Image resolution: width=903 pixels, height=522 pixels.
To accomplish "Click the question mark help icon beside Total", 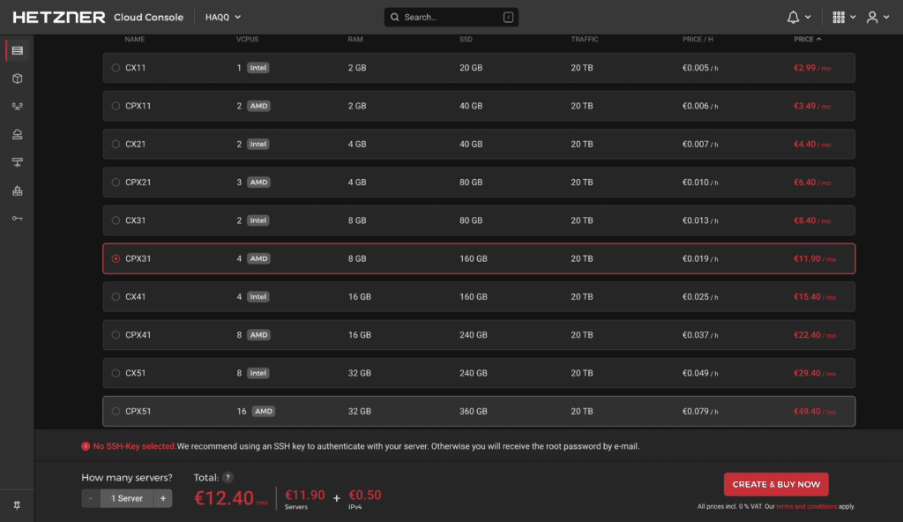I will 228,477.
